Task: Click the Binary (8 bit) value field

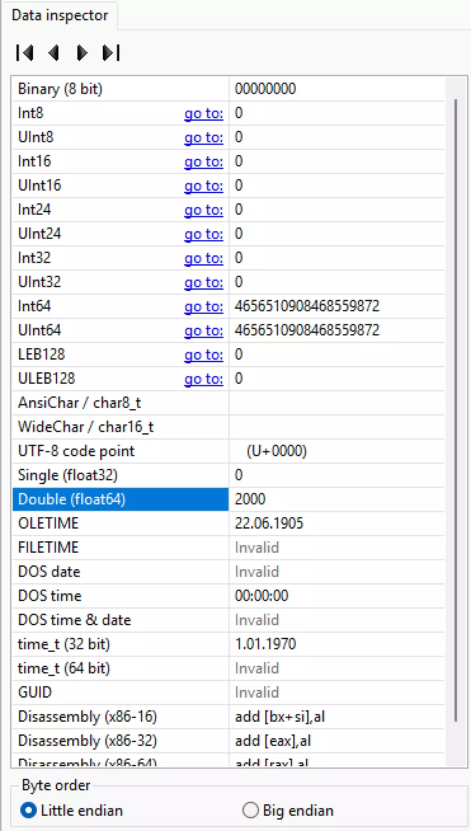Action: (336, 89)
